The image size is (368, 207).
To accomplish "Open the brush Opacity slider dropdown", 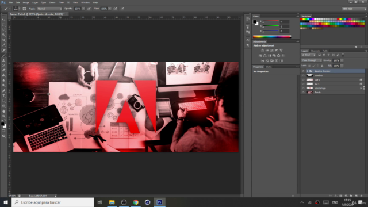I will 83,9.
